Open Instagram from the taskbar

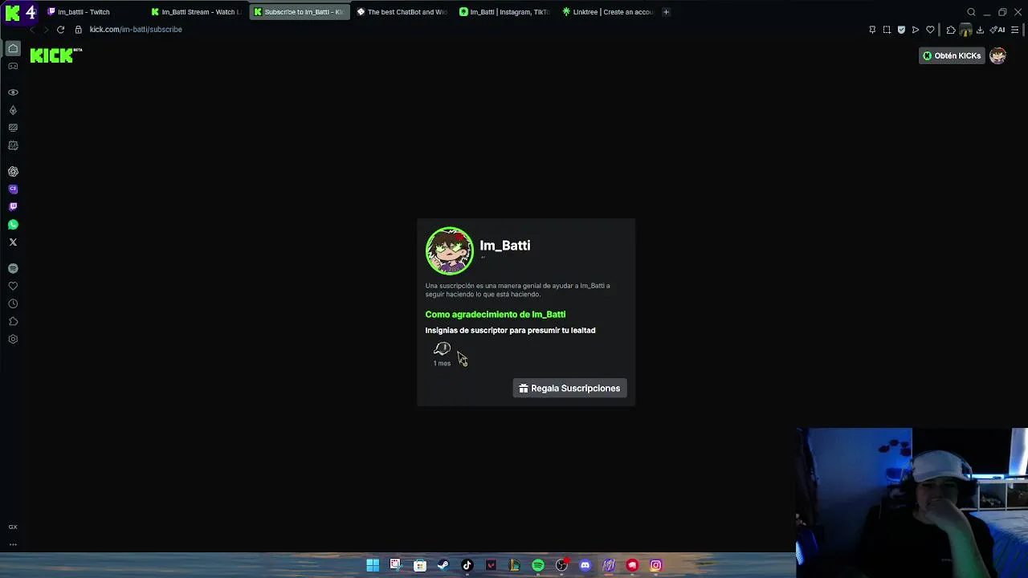pos(656,566)
